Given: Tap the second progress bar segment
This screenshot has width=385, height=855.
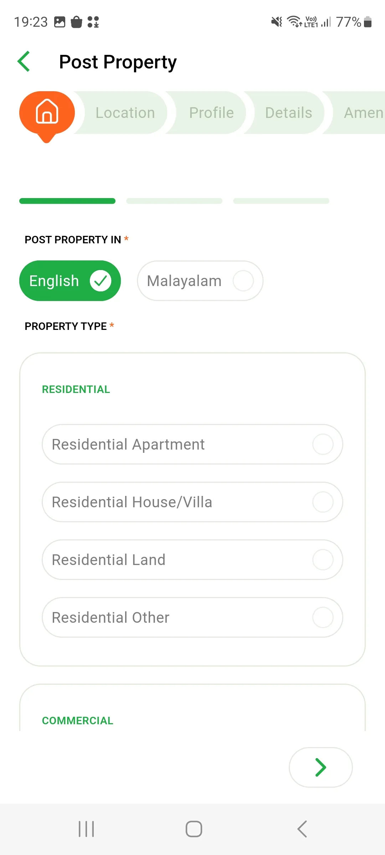Looking at the screenshot, I should pyautogui.click(x=174, y=201).
